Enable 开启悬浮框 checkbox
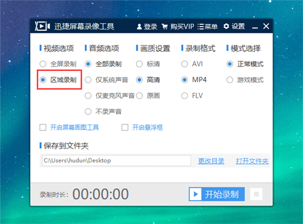Image resolution: width=303 pixels, height=224 pixels. click(125, 127)
